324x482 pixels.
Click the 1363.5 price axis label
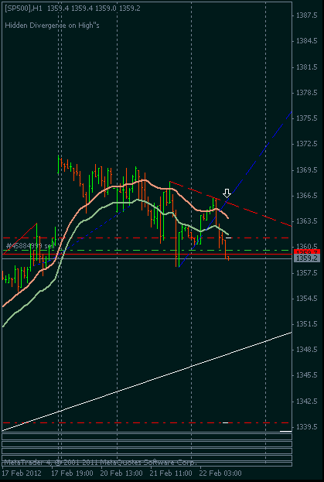pos(307,221)
